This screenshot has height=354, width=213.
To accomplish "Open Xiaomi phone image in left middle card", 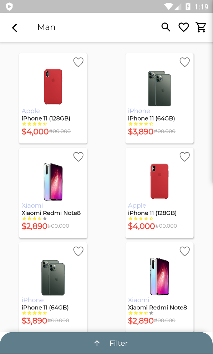I will [x=53, y=182].
